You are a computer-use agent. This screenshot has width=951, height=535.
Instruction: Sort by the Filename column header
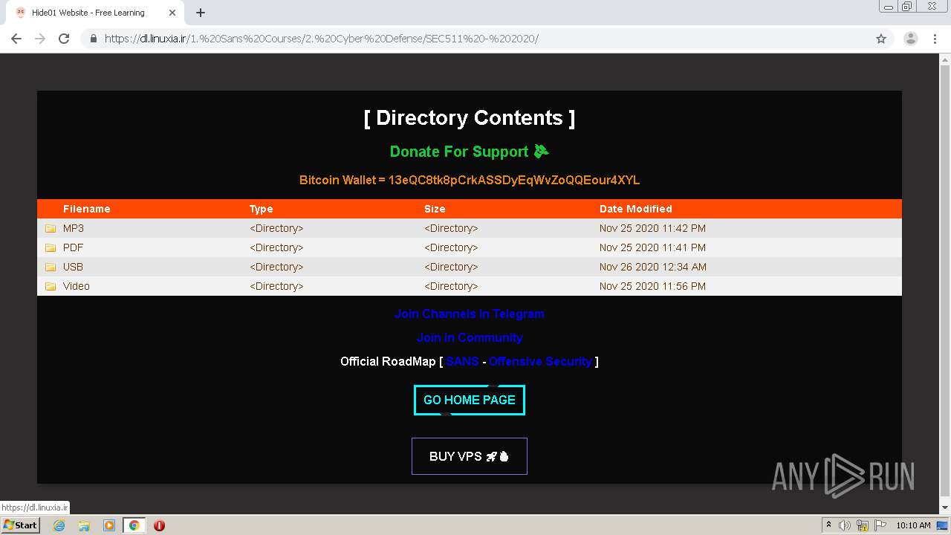pyautogui.click(x=86, y=209)
